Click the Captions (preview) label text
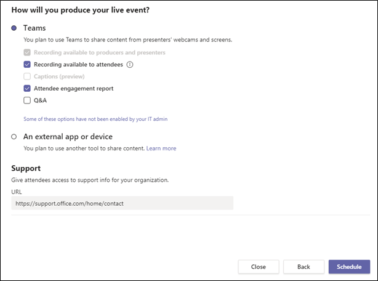This screenshot has height=281, width=378. click(x=59, y=76)
